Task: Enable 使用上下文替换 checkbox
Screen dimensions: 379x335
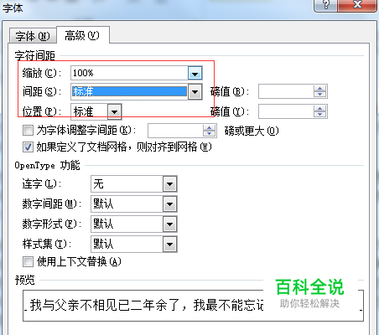Action: [x=28, y=262]
